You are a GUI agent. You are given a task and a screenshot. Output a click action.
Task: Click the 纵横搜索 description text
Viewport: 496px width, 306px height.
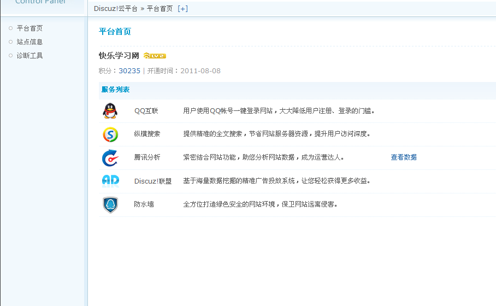[277, 134]
